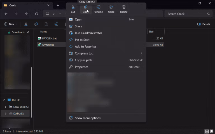215x134 pixels.
Task: Click the Delete trash icon
Action: (124, 7)
